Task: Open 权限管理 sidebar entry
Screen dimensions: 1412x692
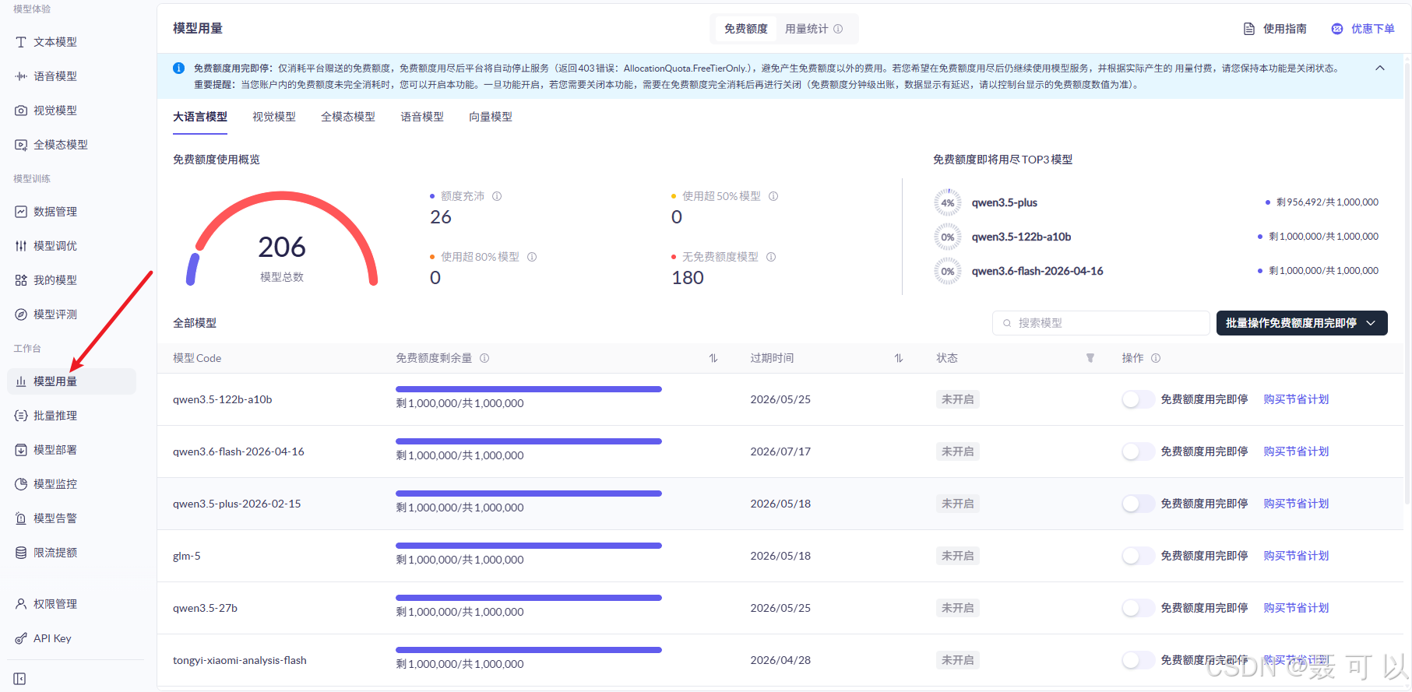Action: (55, 604)
